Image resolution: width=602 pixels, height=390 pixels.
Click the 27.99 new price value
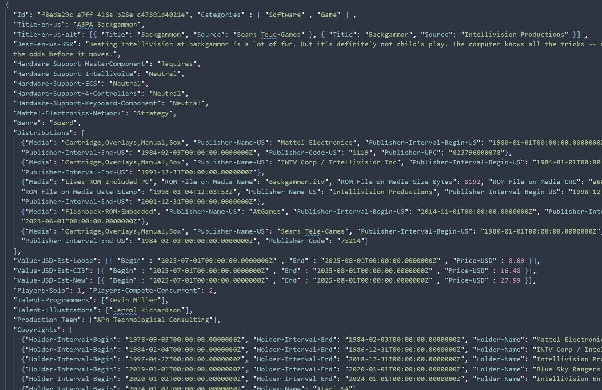click(510, 280)
